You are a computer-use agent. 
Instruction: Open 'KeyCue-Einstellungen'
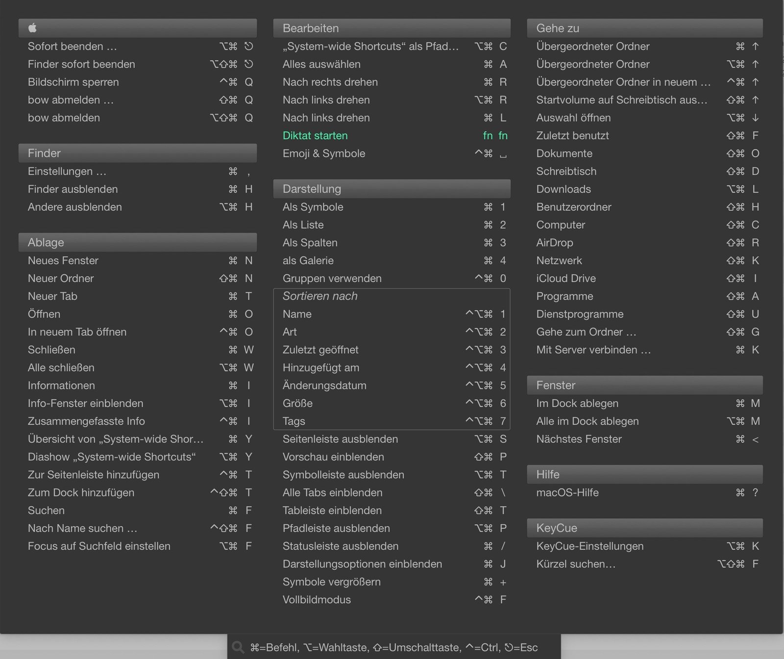[x=645, y=546]
